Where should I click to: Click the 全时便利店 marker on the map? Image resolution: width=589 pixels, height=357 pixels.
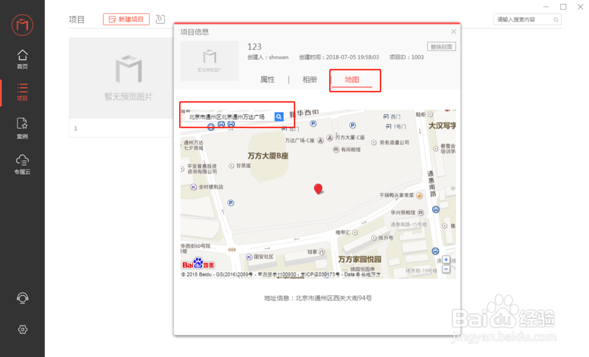point(193,187)
